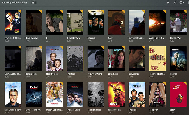
Task: Click the Kangaroo Jack poster
Action: tap(116, 95)
